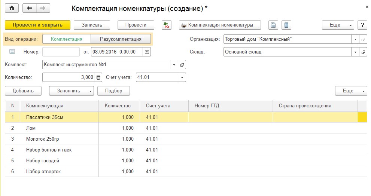Click the Номер input field
Viewport: 371px width, 196px height.
point(61,52)
